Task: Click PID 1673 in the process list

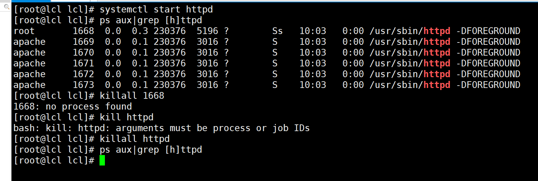Action: pyautogui.click(x=83, y=85)
